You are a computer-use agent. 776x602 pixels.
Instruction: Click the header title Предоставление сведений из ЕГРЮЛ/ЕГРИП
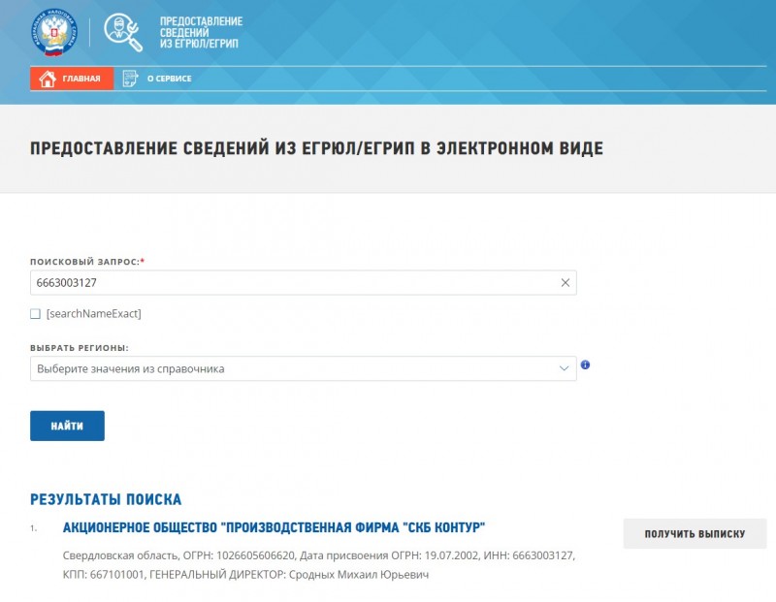click(201, 32)
